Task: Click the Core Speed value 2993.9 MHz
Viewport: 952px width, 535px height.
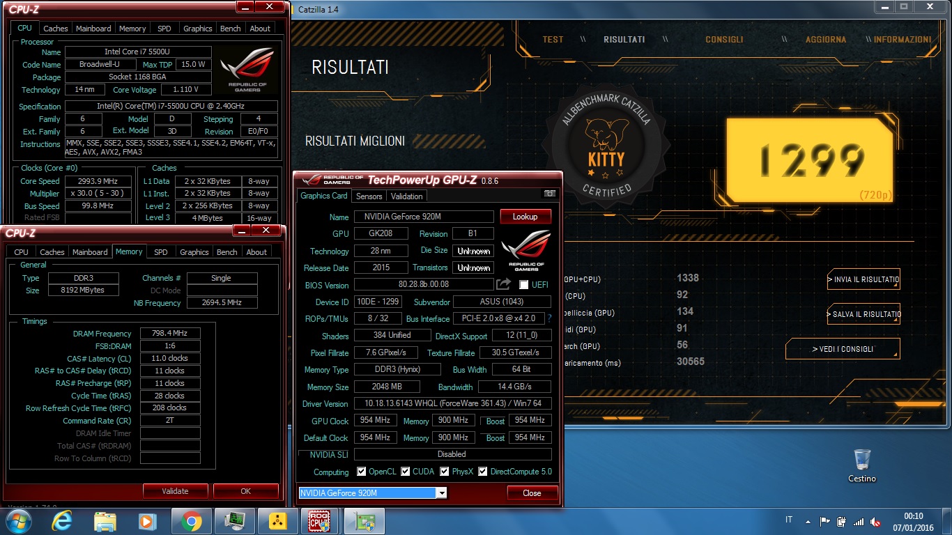Action: [98, 181]
